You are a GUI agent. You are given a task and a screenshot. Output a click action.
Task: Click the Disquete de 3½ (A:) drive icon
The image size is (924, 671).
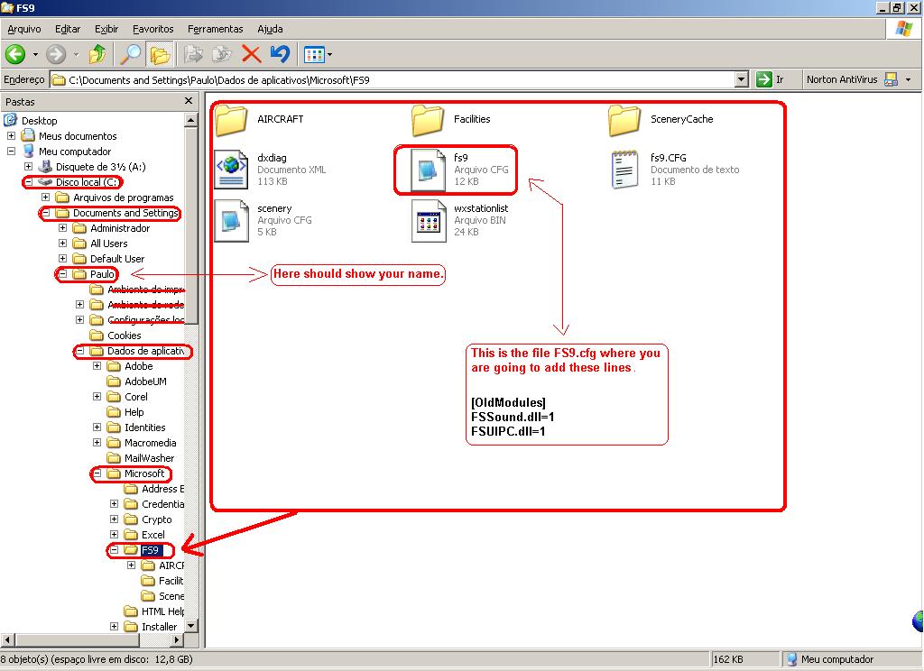(45, 167)
